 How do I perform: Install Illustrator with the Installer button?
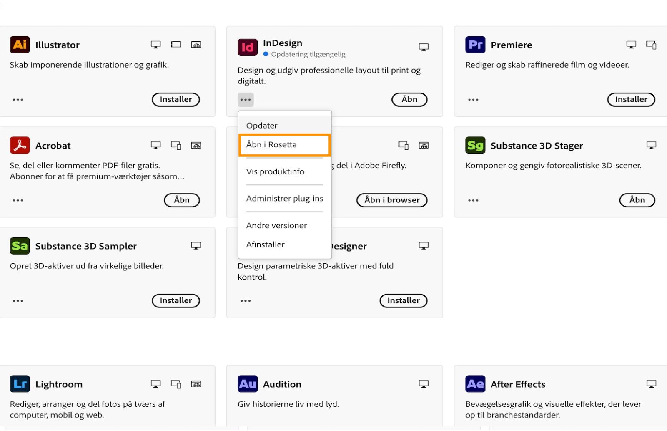pos(176,99)
